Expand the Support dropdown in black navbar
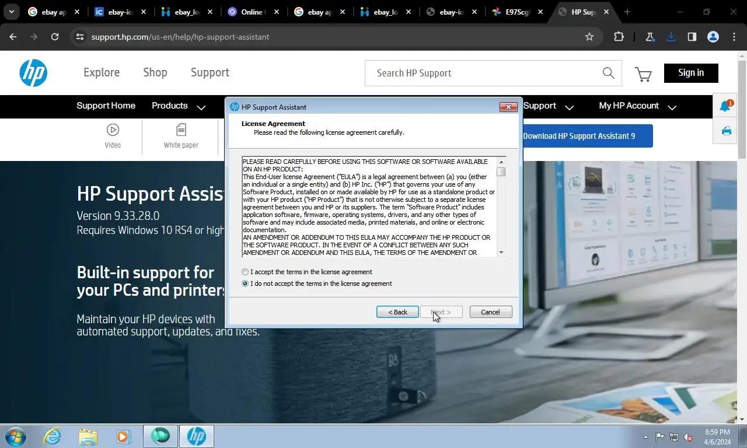Image resolution: width=747 pixels, height=448 pixels. click(549, 106)
